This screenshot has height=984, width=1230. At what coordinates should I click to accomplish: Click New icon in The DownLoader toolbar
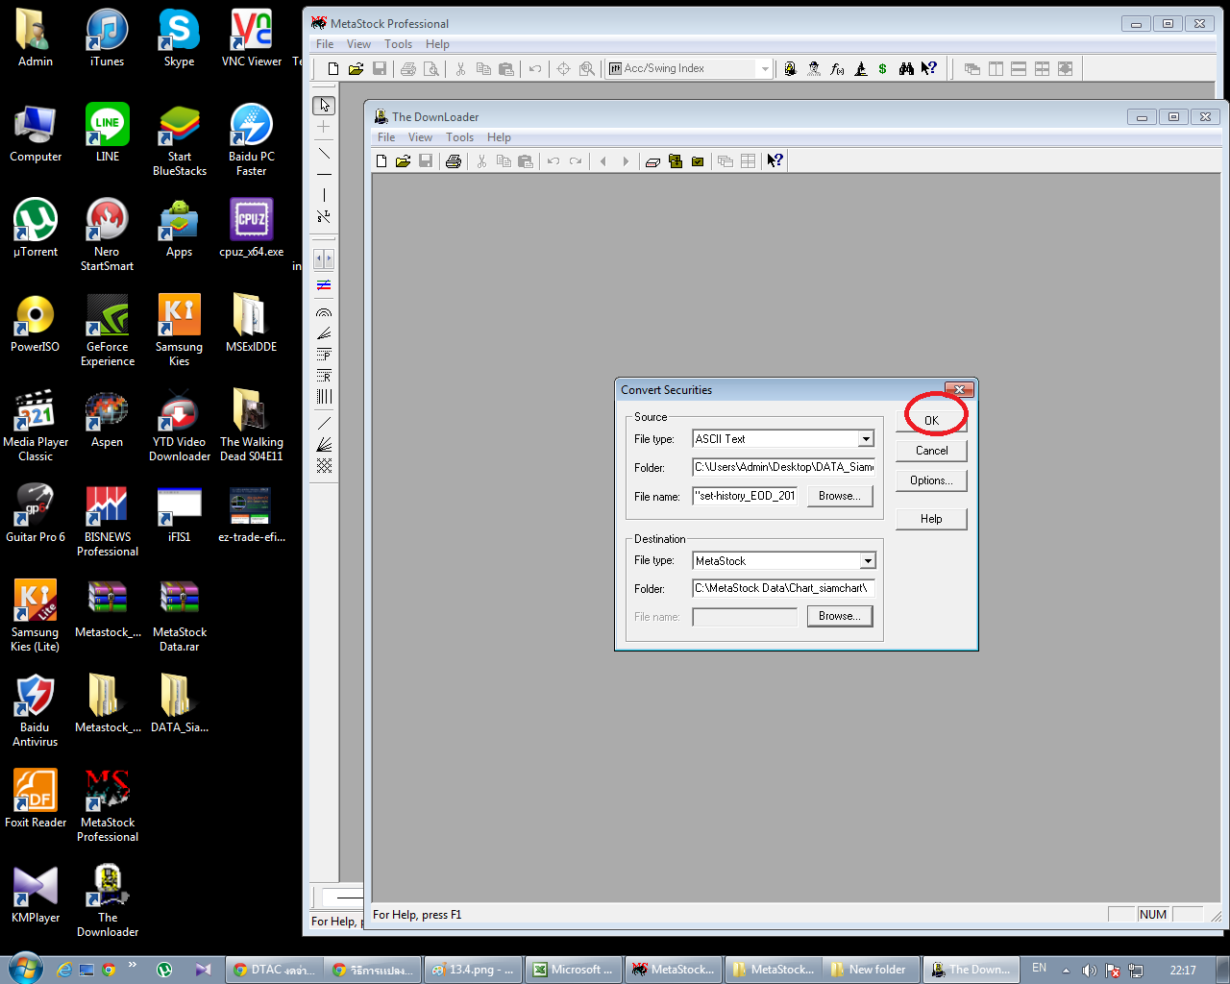click(x=381, y=161)
